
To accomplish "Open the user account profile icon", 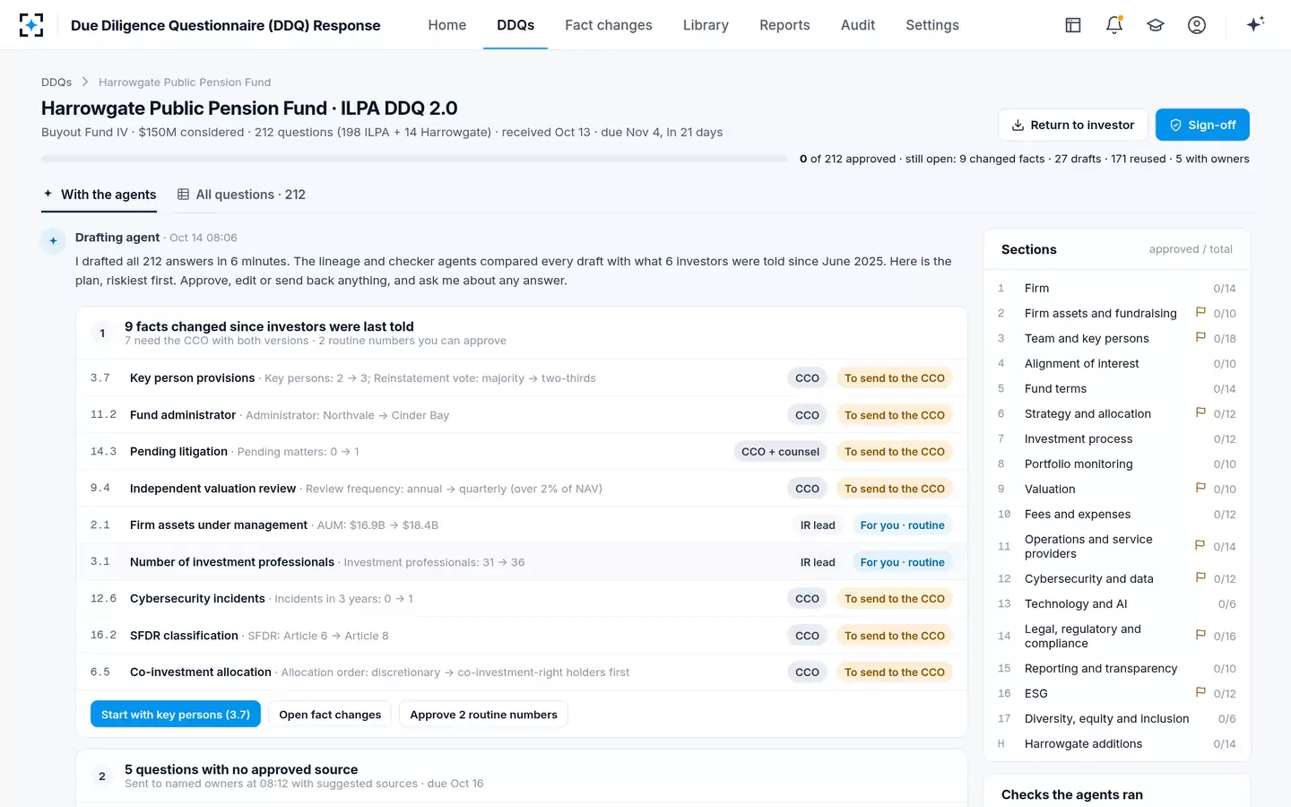I will click(x=1197, y=25).
